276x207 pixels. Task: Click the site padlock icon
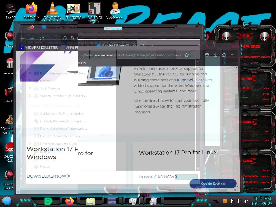click(72, 38)
